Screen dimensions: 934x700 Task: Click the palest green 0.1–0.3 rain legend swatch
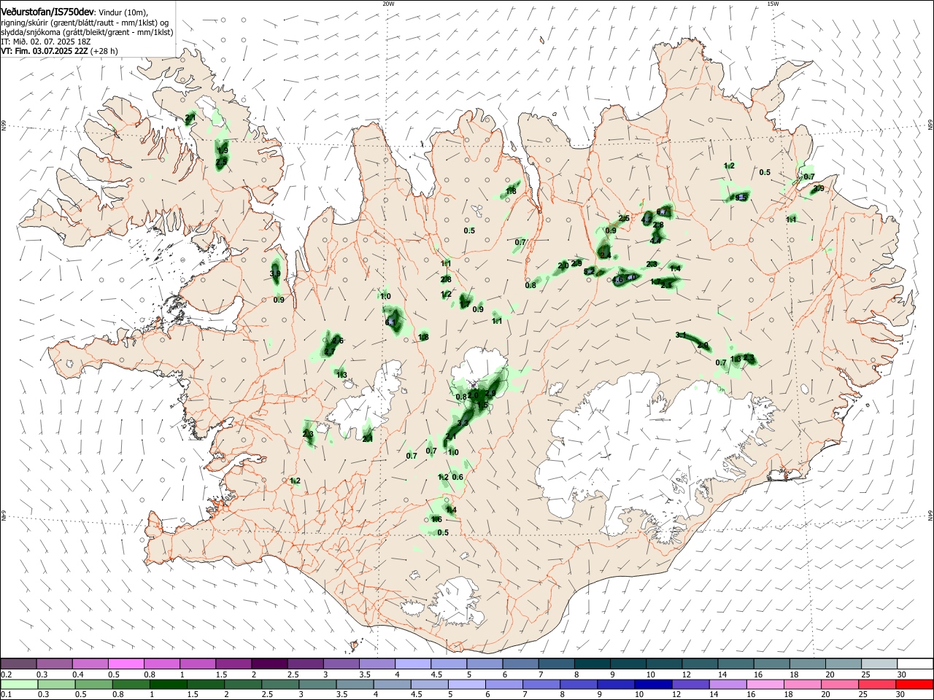point(19,684)
